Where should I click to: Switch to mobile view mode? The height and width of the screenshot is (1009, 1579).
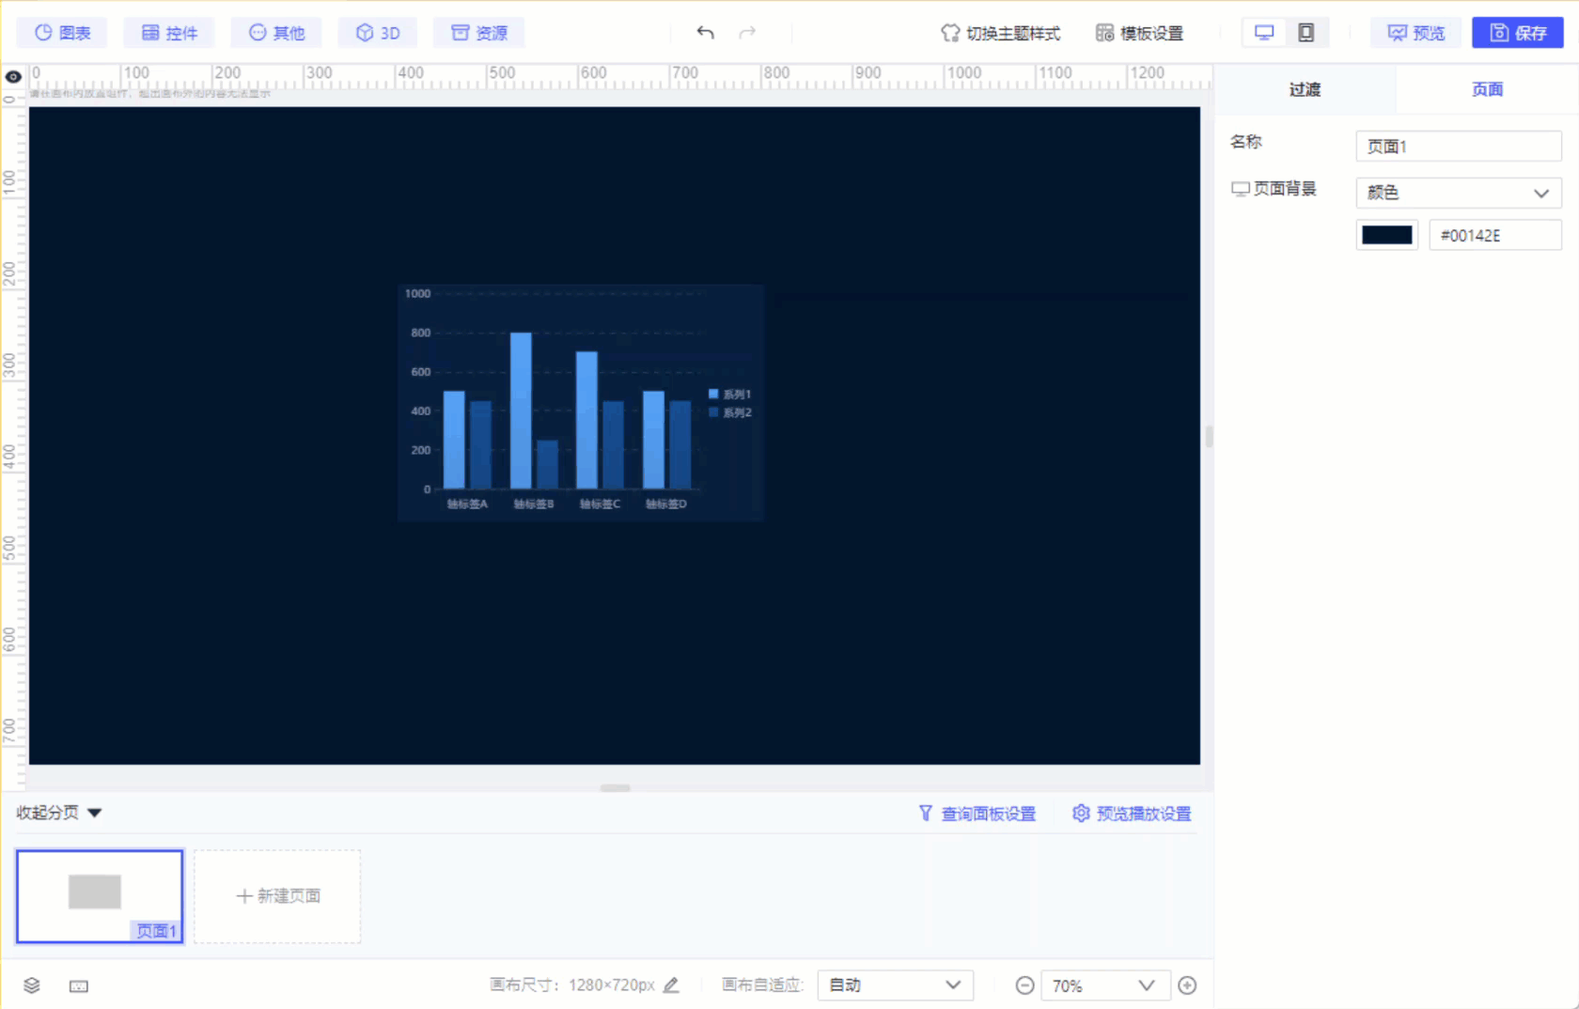pyautogui.click(x=1305, y=33)
